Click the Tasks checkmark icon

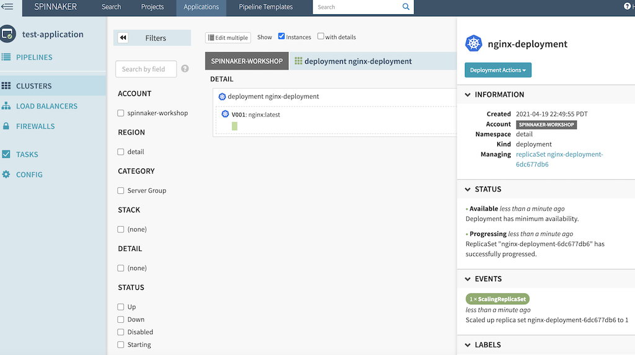pos(6,154)
